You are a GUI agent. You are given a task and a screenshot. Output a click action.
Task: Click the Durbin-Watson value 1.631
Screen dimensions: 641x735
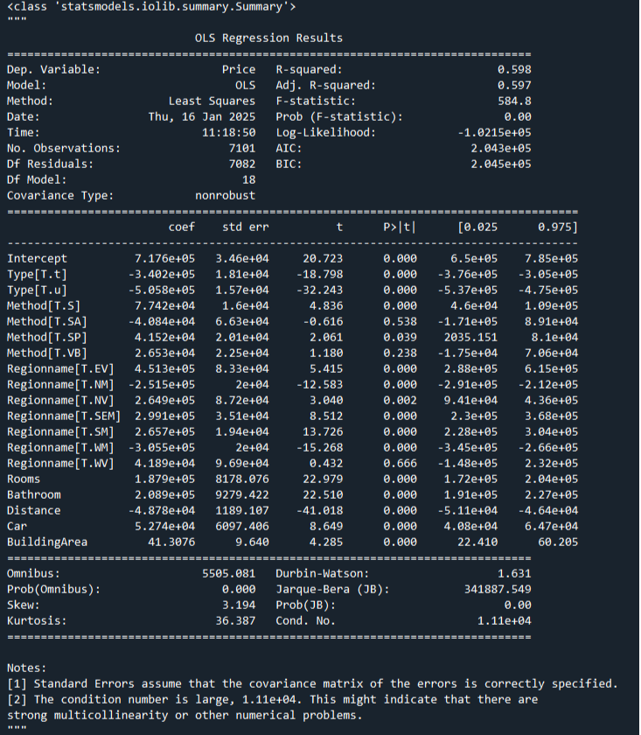tap(513, 573)
